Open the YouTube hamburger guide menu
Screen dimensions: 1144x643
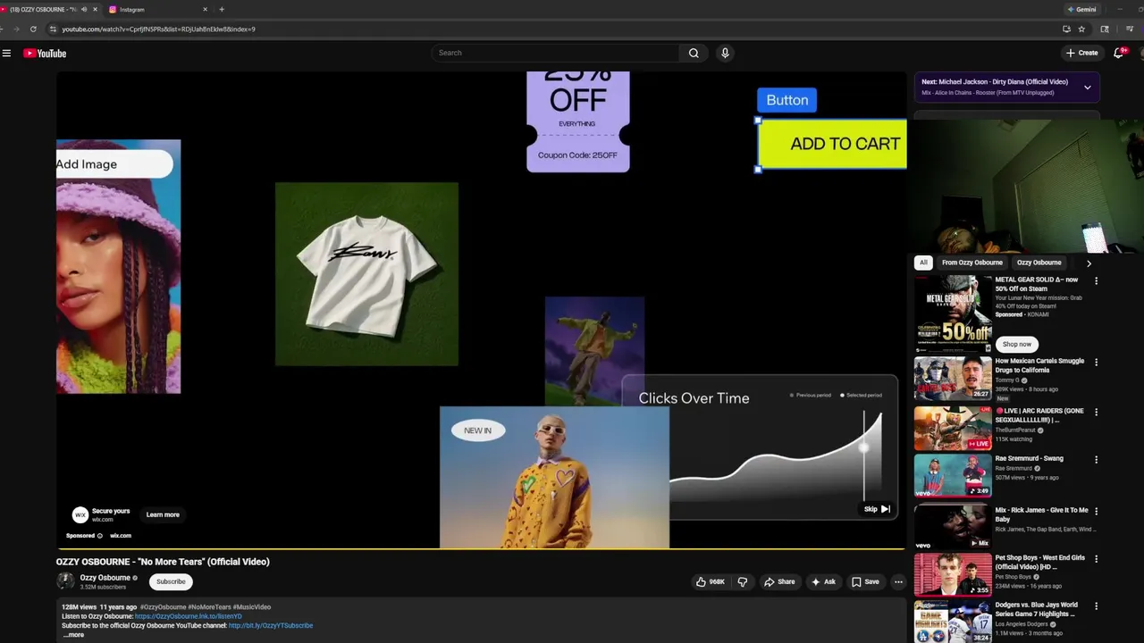click(6, 53)
